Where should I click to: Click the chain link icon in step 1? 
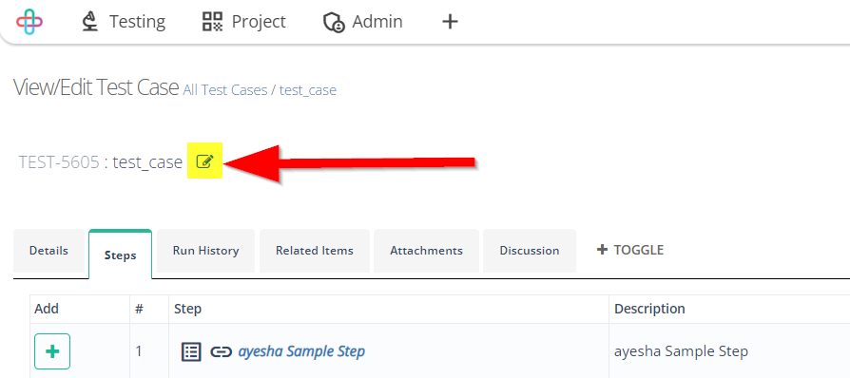click(x=221, y=352)
